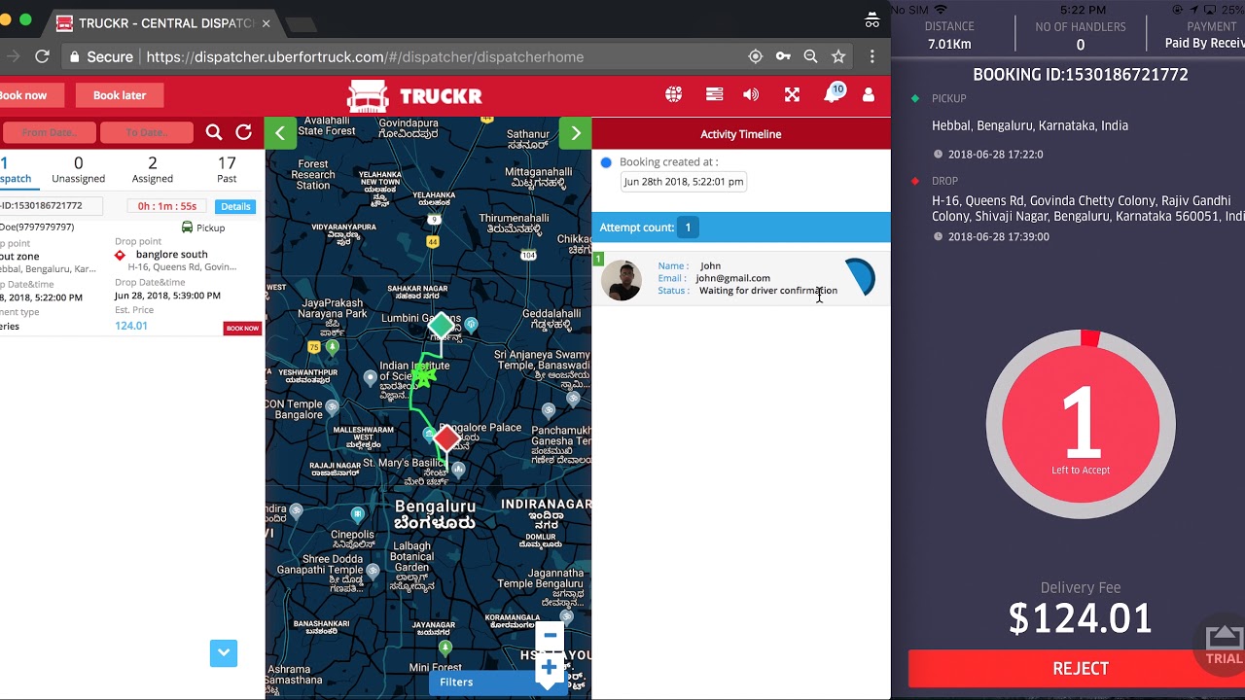Click the booking created timestamp box
1245x700 pixels.
point(683,182)
